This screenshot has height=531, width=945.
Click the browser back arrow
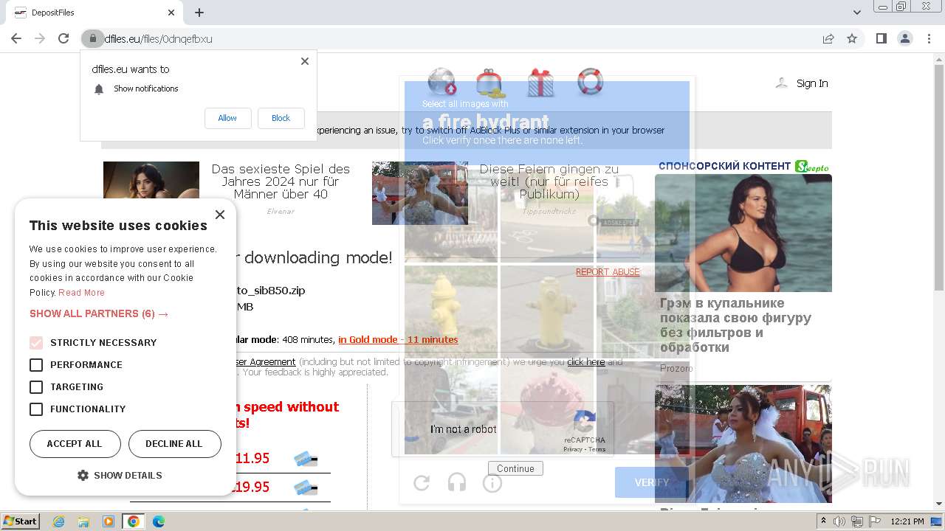click(x=16, y=38)
